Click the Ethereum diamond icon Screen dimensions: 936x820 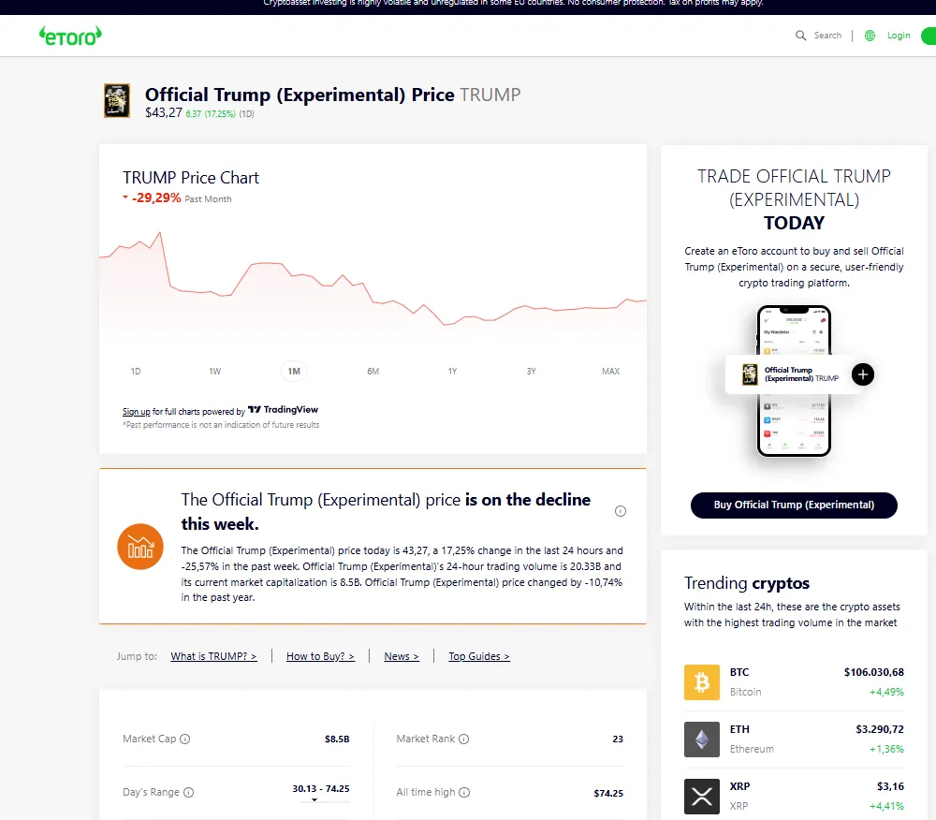pos(701,739)
